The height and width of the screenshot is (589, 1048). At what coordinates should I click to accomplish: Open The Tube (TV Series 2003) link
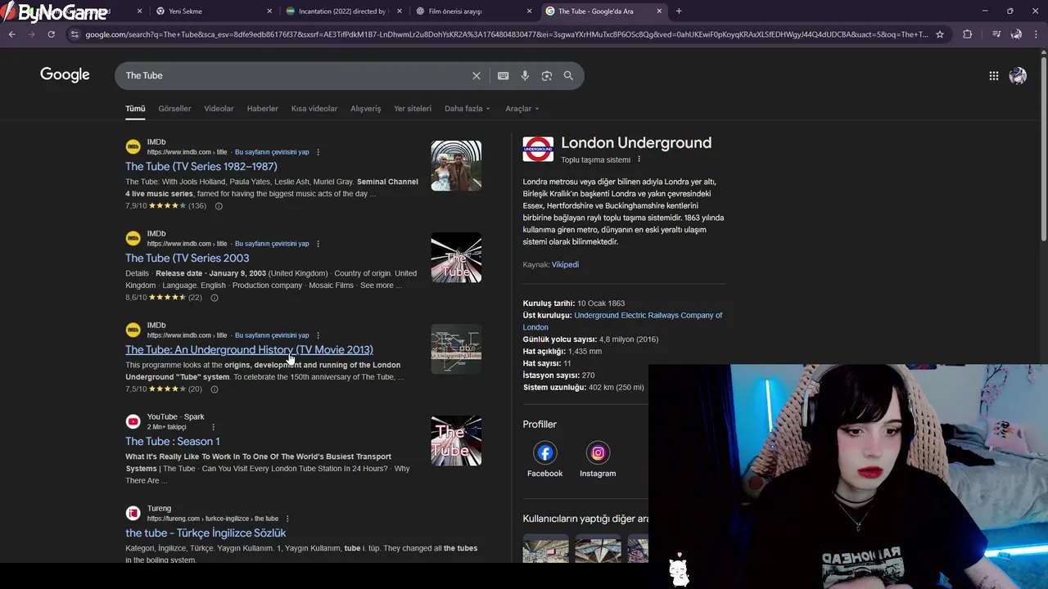click(187, 258)
